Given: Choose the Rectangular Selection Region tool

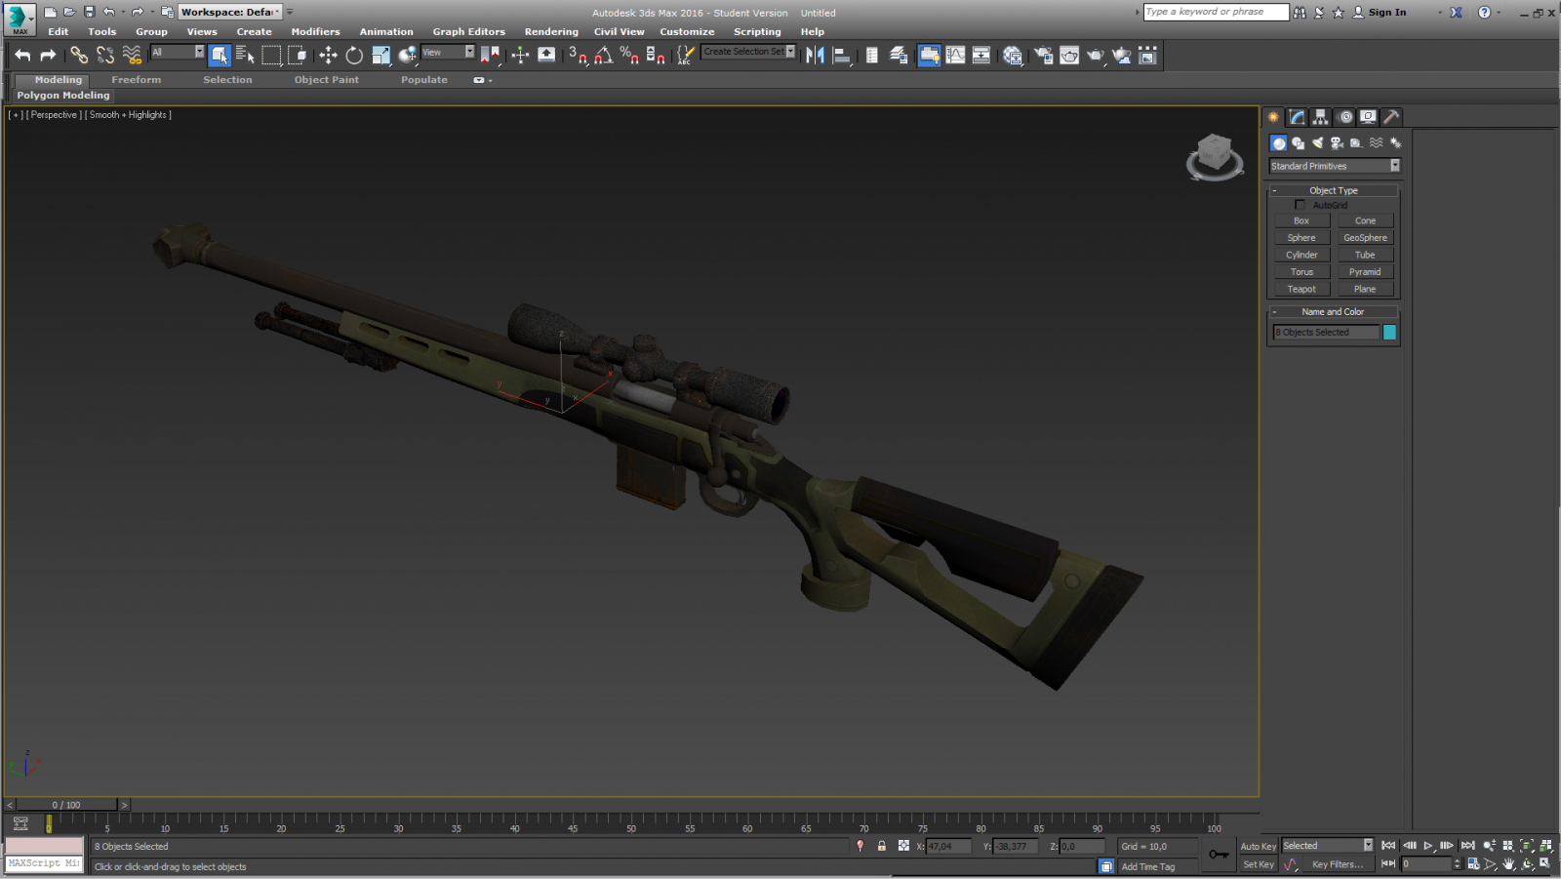Looking at the screenshot, I should pos(271,56).
